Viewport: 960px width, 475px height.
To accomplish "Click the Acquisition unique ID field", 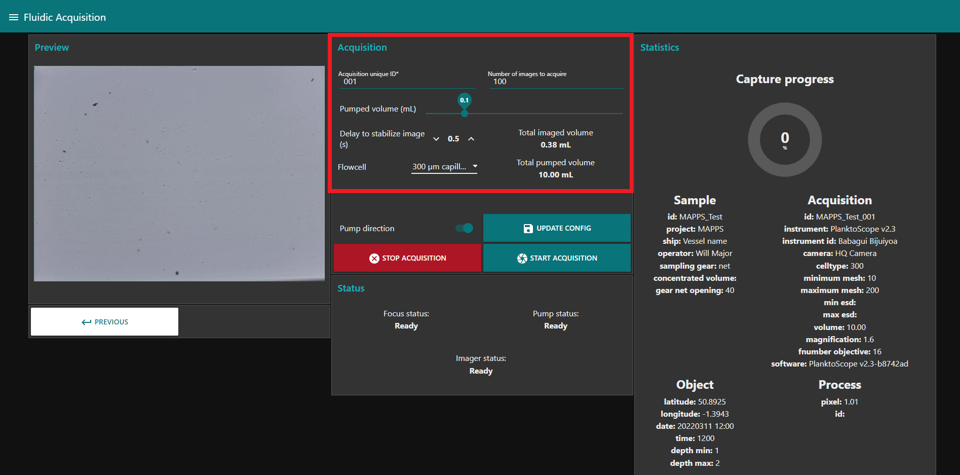I will click(x=407, y=82).
